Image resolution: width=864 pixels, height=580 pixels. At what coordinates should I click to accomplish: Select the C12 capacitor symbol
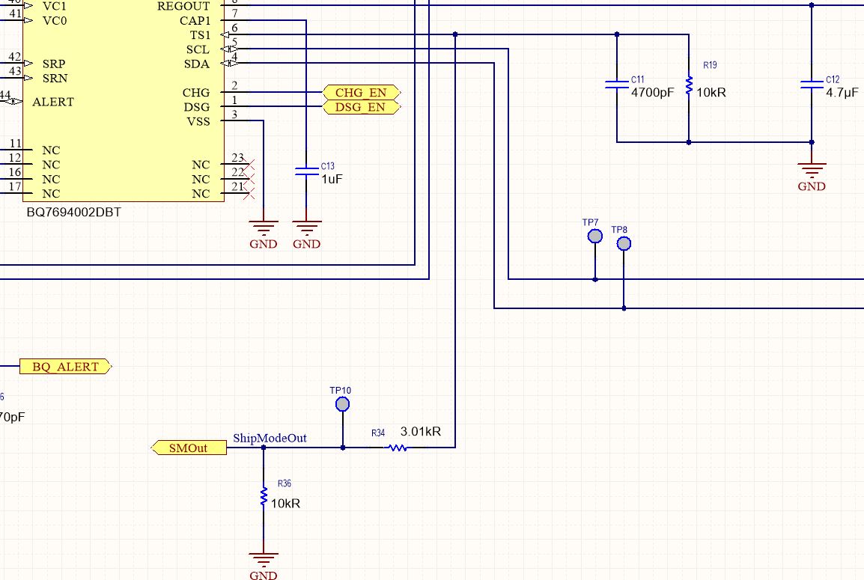[x=812, y=85]
